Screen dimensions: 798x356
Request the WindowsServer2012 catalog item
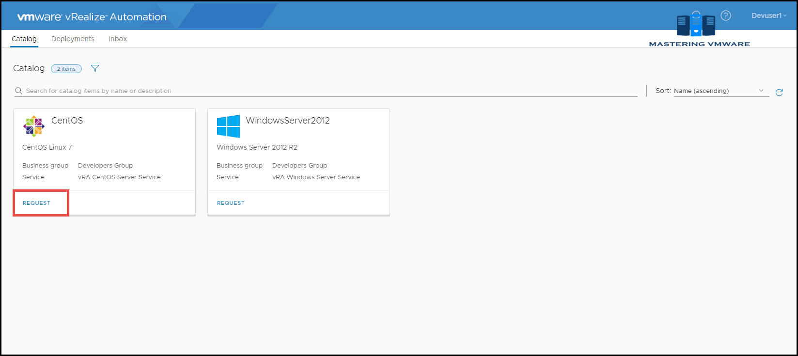coord(231,203)
